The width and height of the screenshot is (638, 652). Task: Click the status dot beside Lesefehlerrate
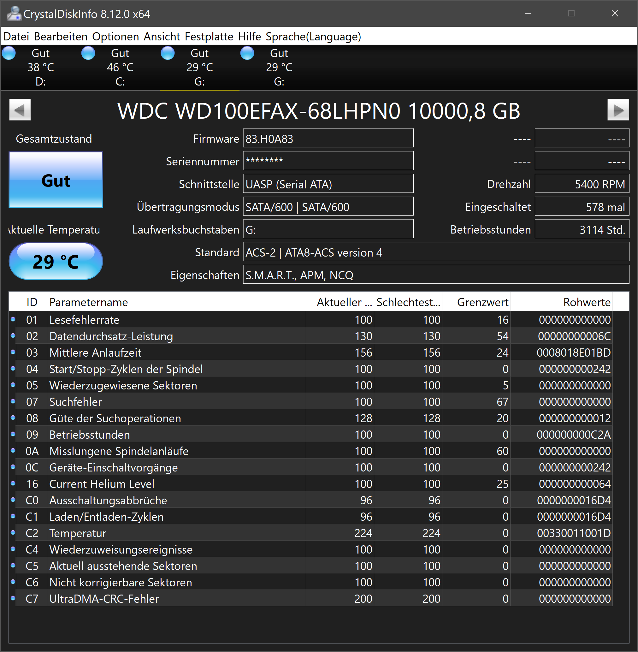pos(13,319)
